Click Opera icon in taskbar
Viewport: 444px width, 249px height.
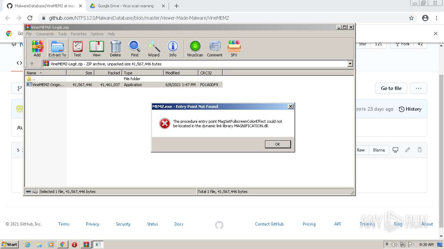(x=74, y=245)
